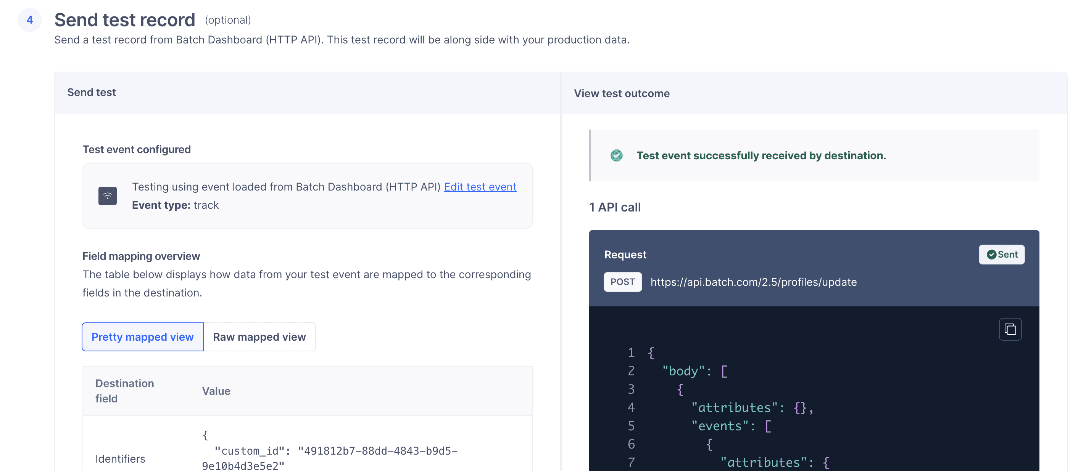Screen dimensions: 1086x471
Task: Click the success checkmark beside the test outcome message
Action: pos(617,155)
